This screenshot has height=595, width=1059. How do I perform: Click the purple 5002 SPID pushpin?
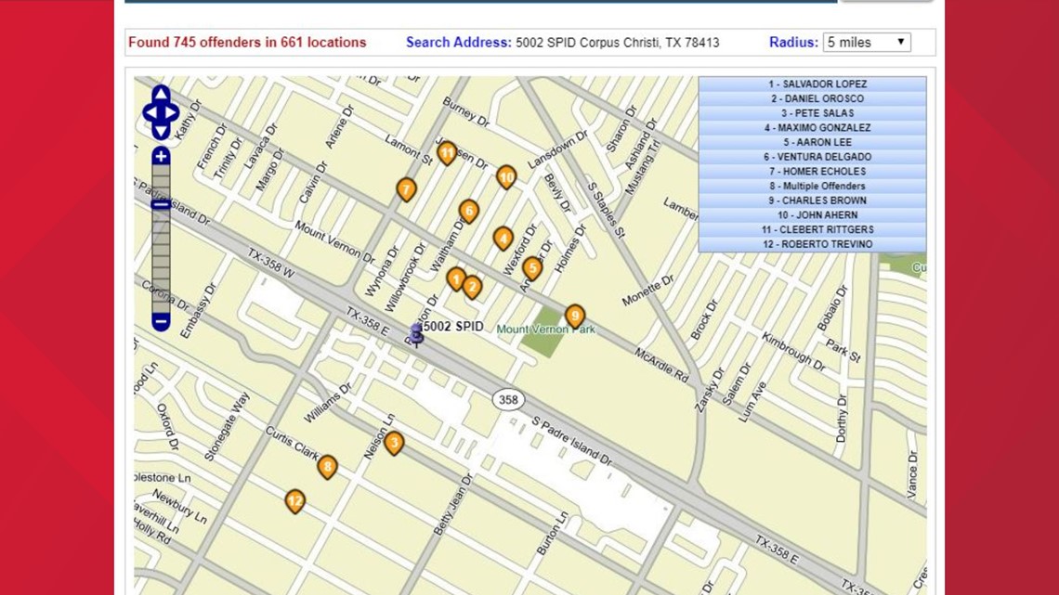tap(417, 334)
